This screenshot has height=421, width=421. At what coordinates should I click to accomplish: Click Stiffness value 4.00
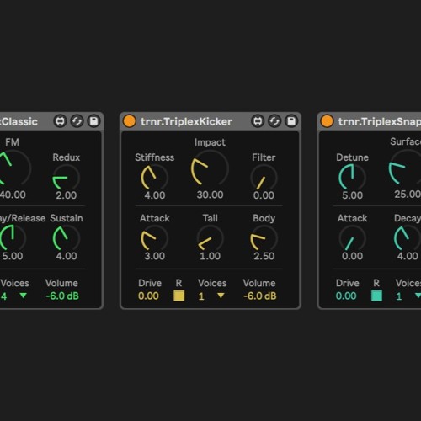(155, 195)
